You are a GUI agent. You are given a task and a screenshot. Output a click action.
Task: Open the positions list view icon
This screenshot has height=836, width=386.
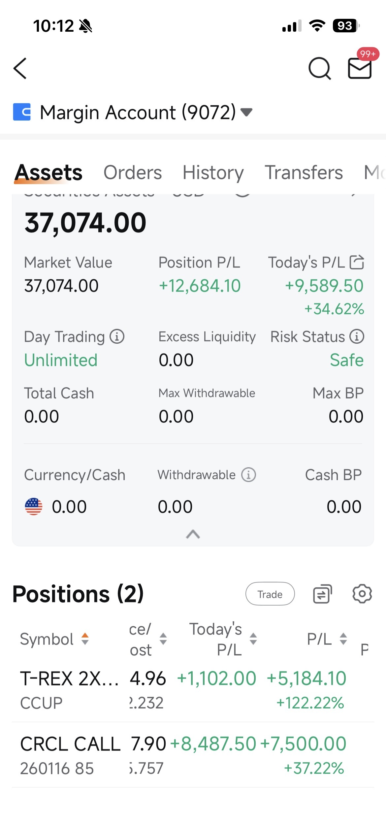pos(322,594)
